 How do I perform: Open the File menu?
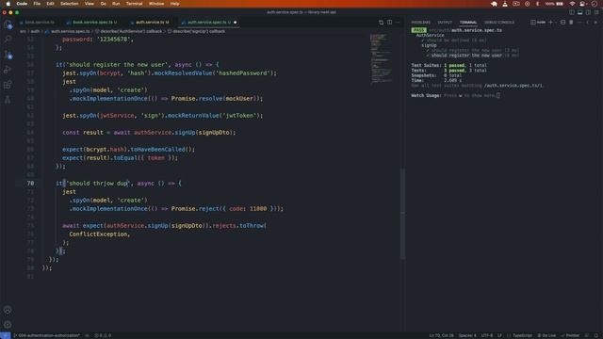tap(37, 4)
